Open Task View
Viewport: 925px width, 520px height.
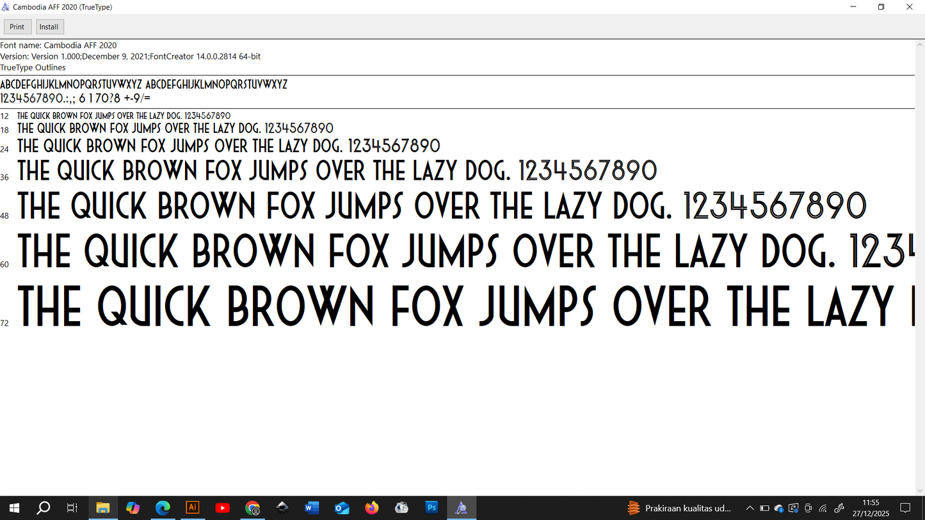pyautogui.click(x=72, y=507)
